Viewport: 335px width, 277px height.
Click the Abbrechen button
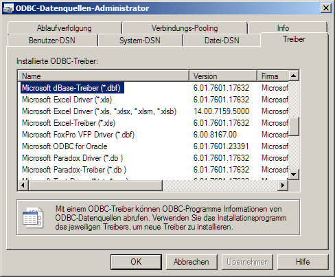192,262
